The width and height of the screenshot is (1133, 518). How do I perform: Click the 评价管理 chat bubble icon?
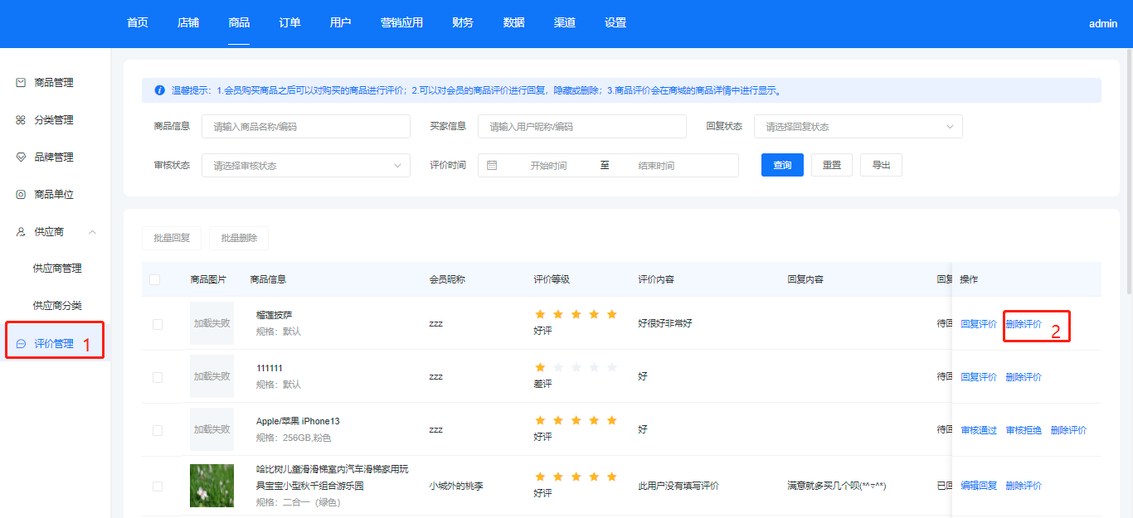point(22,343)
